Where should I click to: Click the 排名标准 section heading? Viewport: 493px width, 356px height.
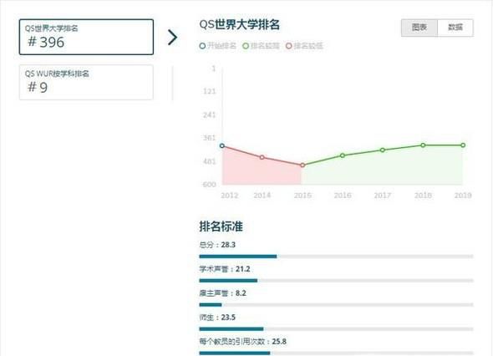(x=221, y=226)
